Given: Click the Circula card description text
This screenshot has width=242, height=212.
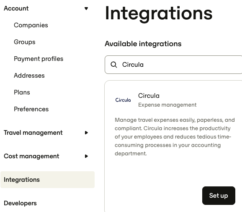Looking at the screenshot, I should tap(175, 137).
